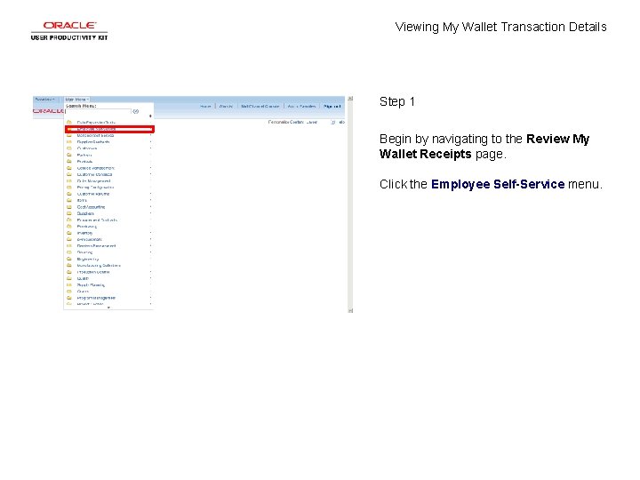Viewport: 640px width, 480px height.
Task: Click the Customers folder icon
Action: point(69,148)
